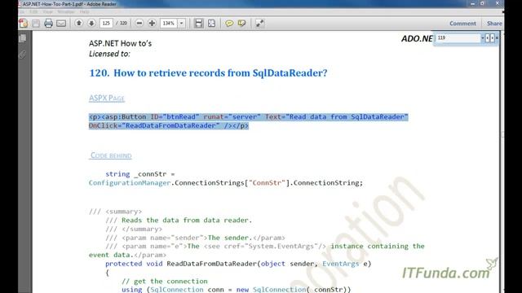Maximize the Adobe Reader window
Image resolution: width=522 pixels, height=293 pixels.
click(x=482, y=3)
